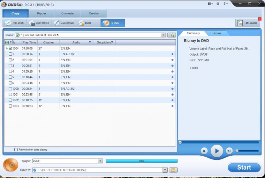Open the Customize mode
The height and width of the screenshot is (178, 265).
pos(64,23)
